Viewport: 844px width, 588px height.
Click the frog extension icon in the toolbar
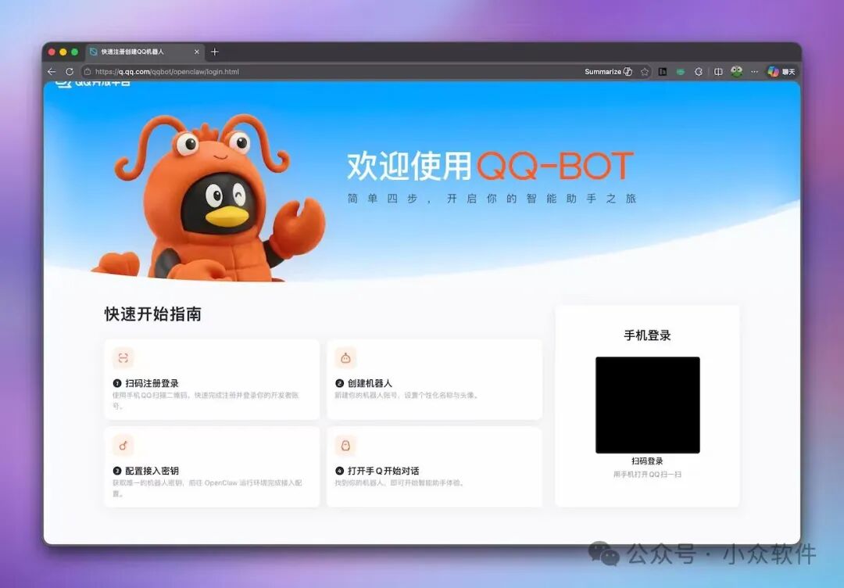tap(736, 71)
